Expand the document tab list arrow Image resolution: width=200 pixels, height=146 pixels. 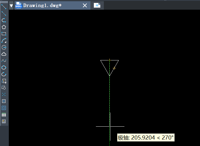[11, 5]
